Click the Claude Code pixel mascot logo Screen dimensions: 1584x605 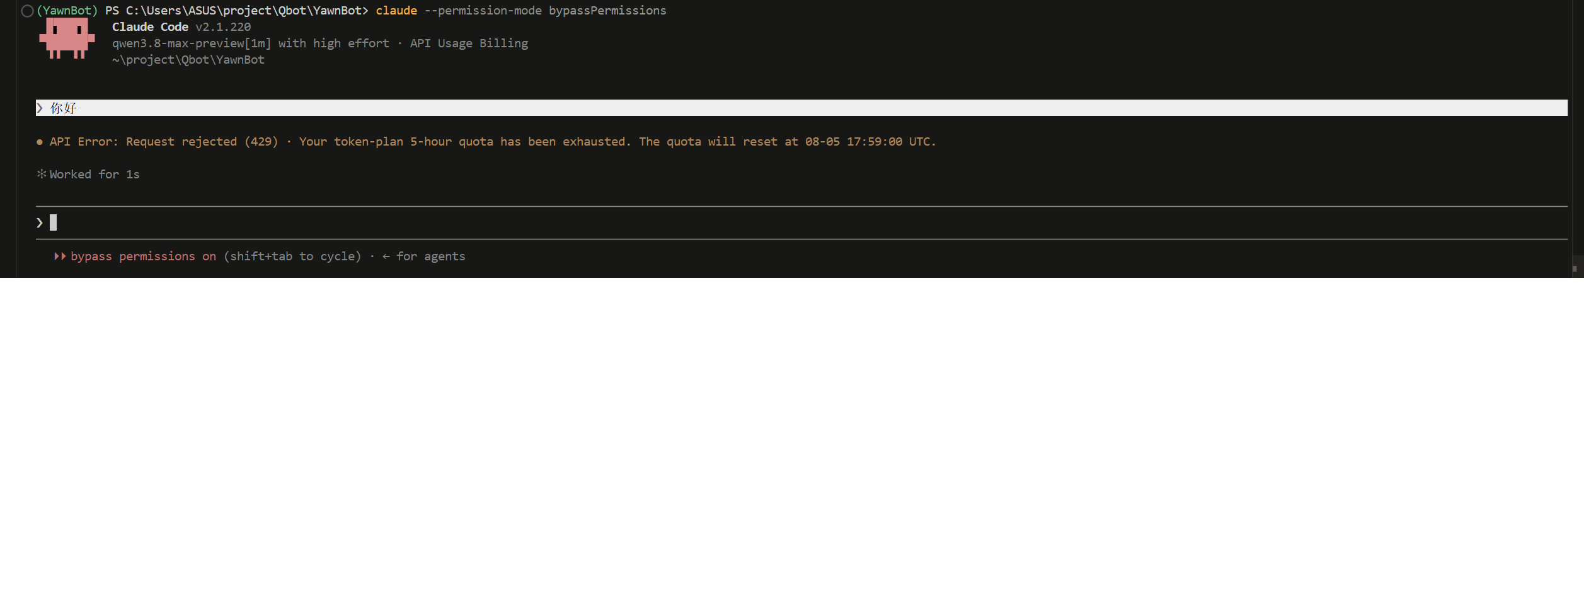(67, 38)
